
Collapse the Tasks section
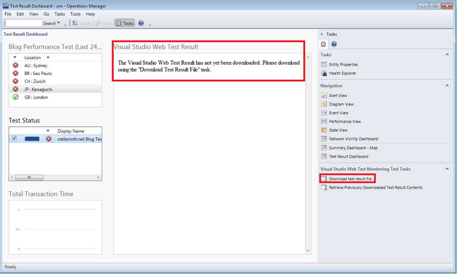447,54
